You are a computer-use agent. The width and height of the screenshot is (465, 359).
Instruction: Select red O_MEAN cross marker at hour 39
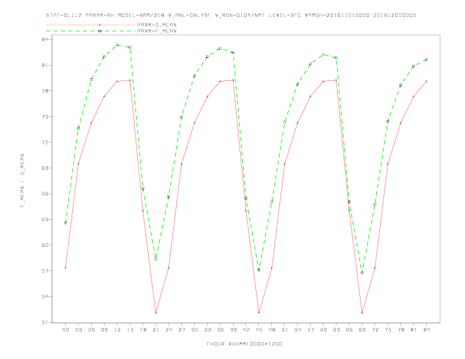[x=233, y=80]
